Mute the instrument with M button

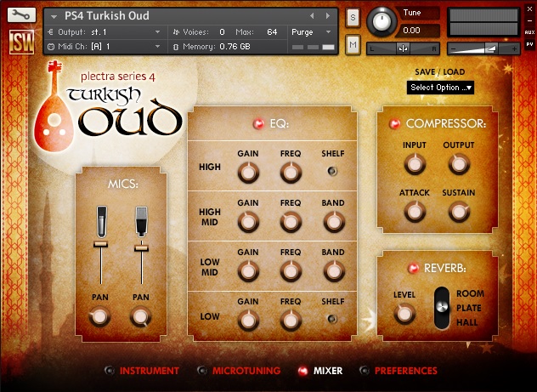tap(353, 44)
